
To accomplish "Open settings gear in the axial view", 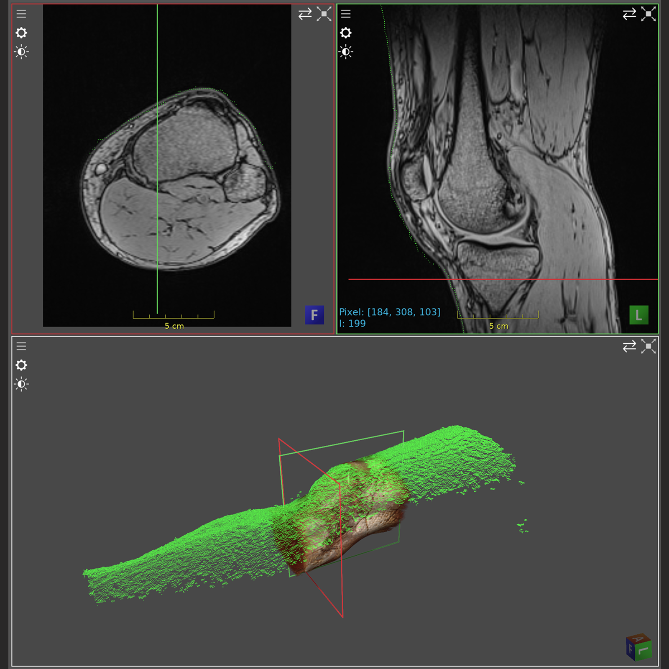I will tap(21, 33).
